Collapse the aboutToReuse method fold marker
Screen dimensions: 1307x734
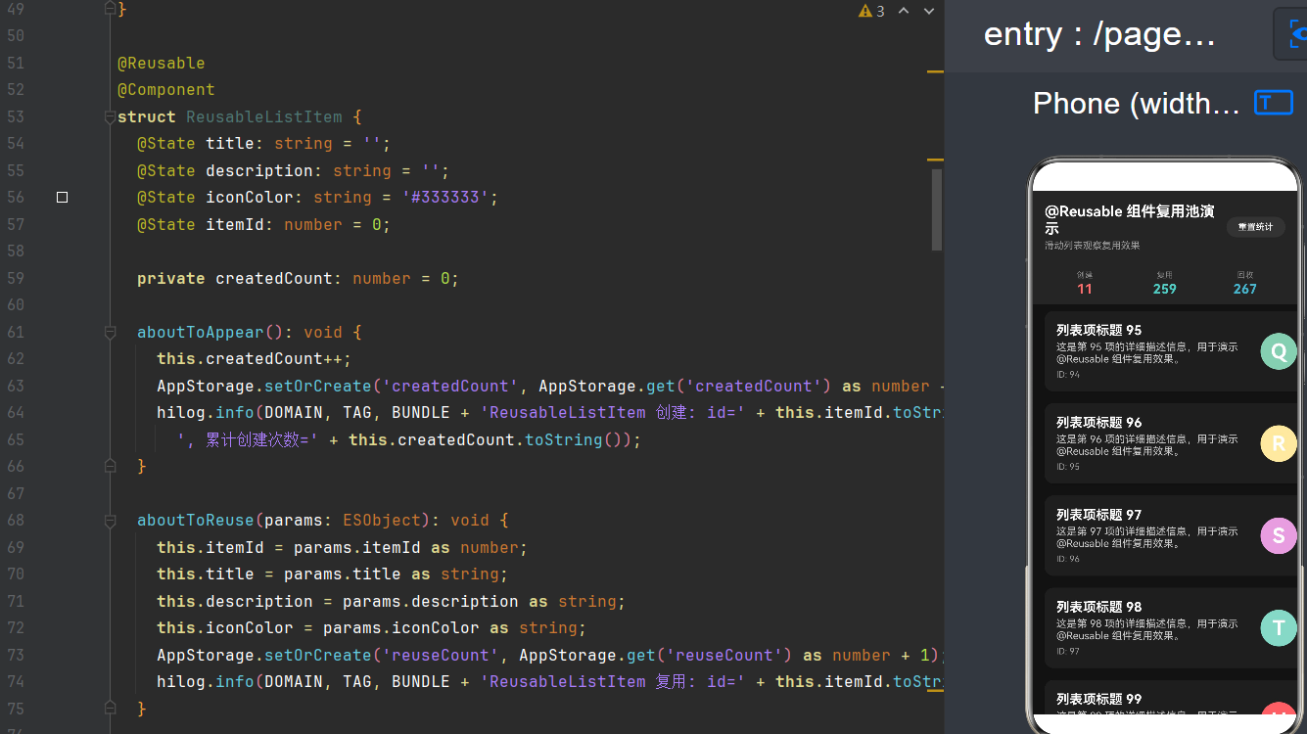[x=110, y=521]
